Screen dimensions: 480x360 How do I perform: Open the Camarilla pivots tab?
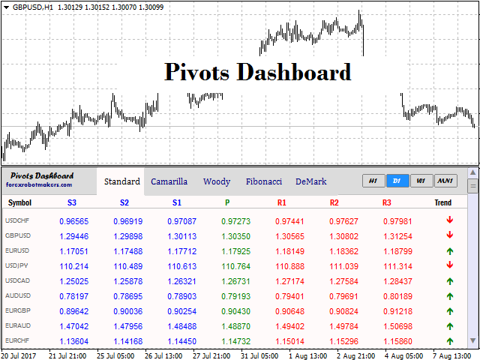click(169, 181)
